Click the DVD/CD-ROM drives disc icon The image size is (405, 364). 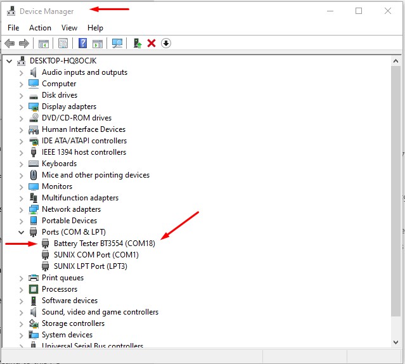click(34, 118)
